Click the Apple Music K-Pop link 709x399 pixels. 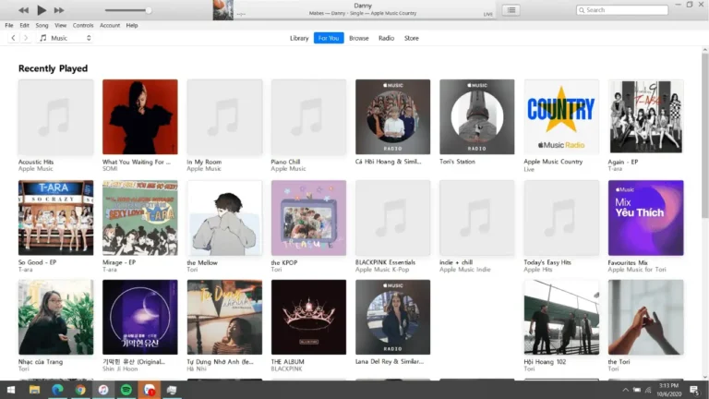click(382, 270)
